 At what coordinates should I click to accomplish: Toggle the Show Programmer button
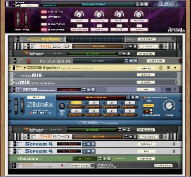(x=44, y=24)
